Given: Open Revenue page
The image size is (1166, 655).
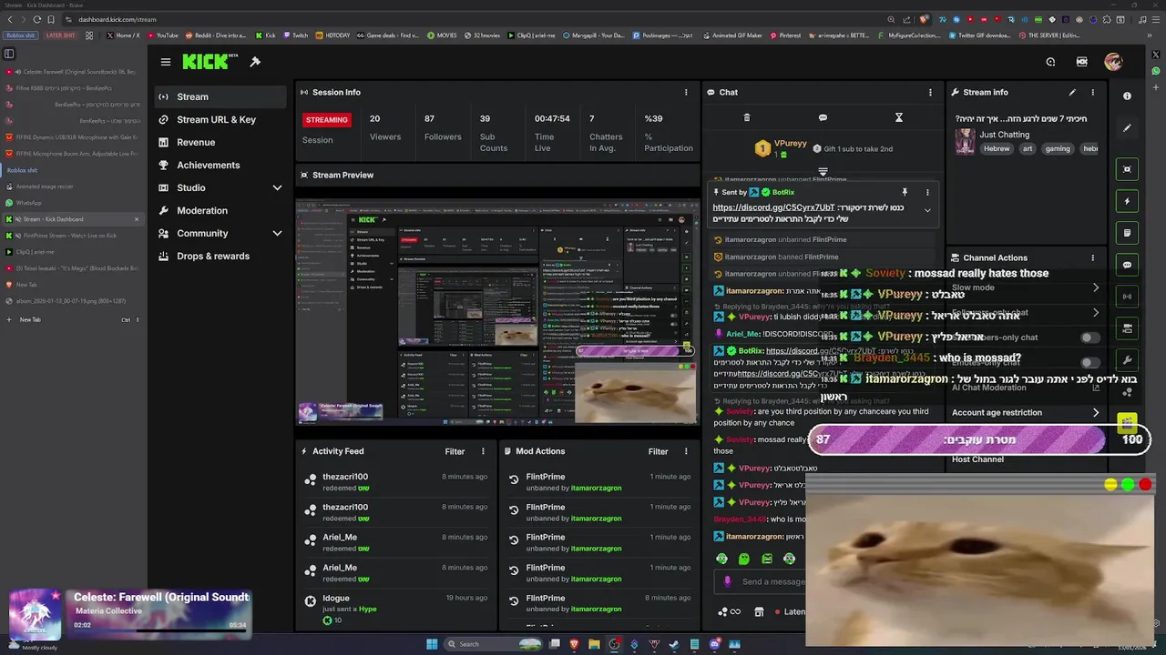Looking at the screenshot, I should pos(220,142).
